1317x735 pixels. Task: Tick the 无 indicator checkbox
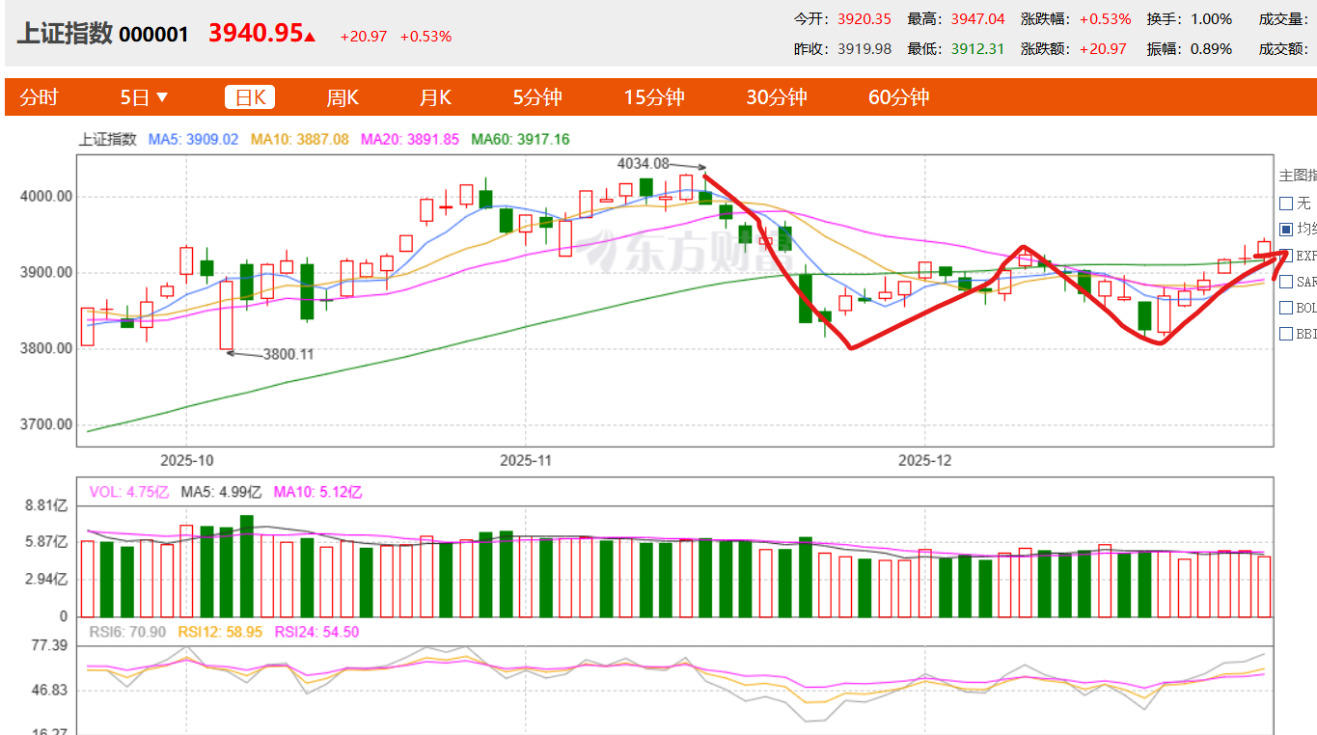coord(1285,204)
